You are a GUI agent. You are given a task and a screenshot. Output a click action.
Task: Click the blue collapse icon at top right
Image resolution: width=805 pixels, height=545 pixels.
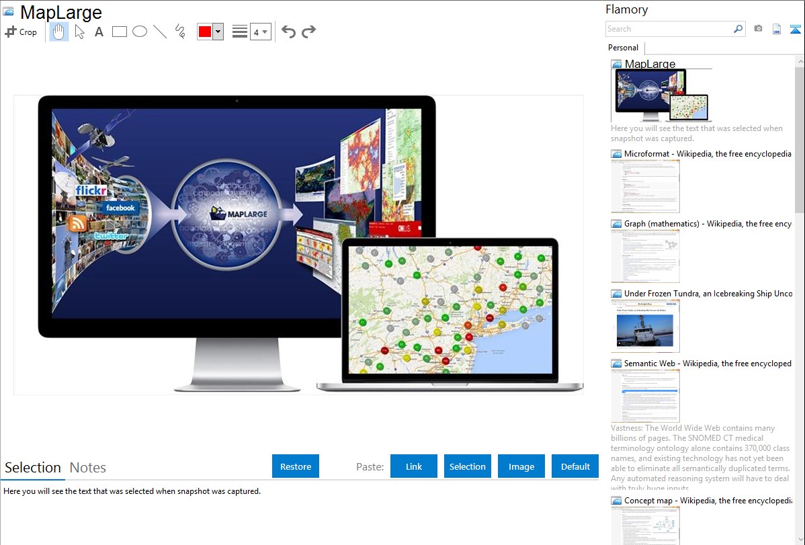[x=795, y=29]
